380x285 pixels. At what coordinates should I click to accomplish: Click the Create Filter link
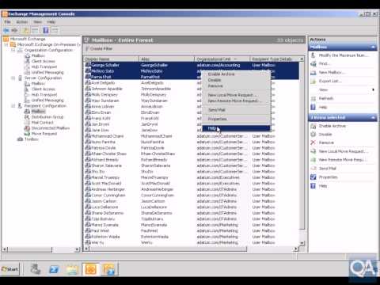pyautogui.click(x=101, y=48)
